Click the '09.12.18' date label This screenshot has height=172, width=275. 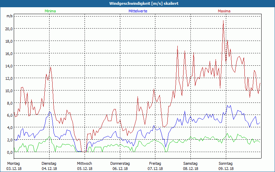[x=226, y=169]
